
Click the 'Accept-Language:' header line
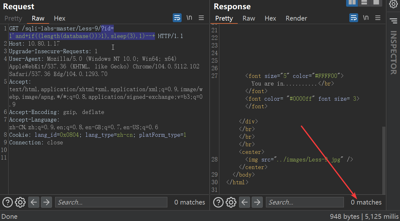pos(34,120)
